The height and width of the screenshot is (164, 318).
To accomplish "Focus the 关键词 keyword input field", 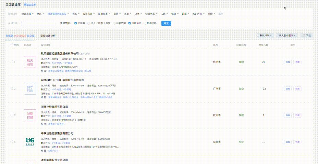I will tap(38, 23).
